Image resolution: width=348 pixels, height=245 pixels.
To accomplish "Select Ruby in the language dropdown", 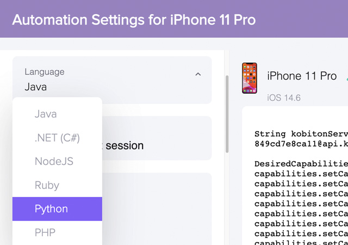I will [x=57, y=185].
